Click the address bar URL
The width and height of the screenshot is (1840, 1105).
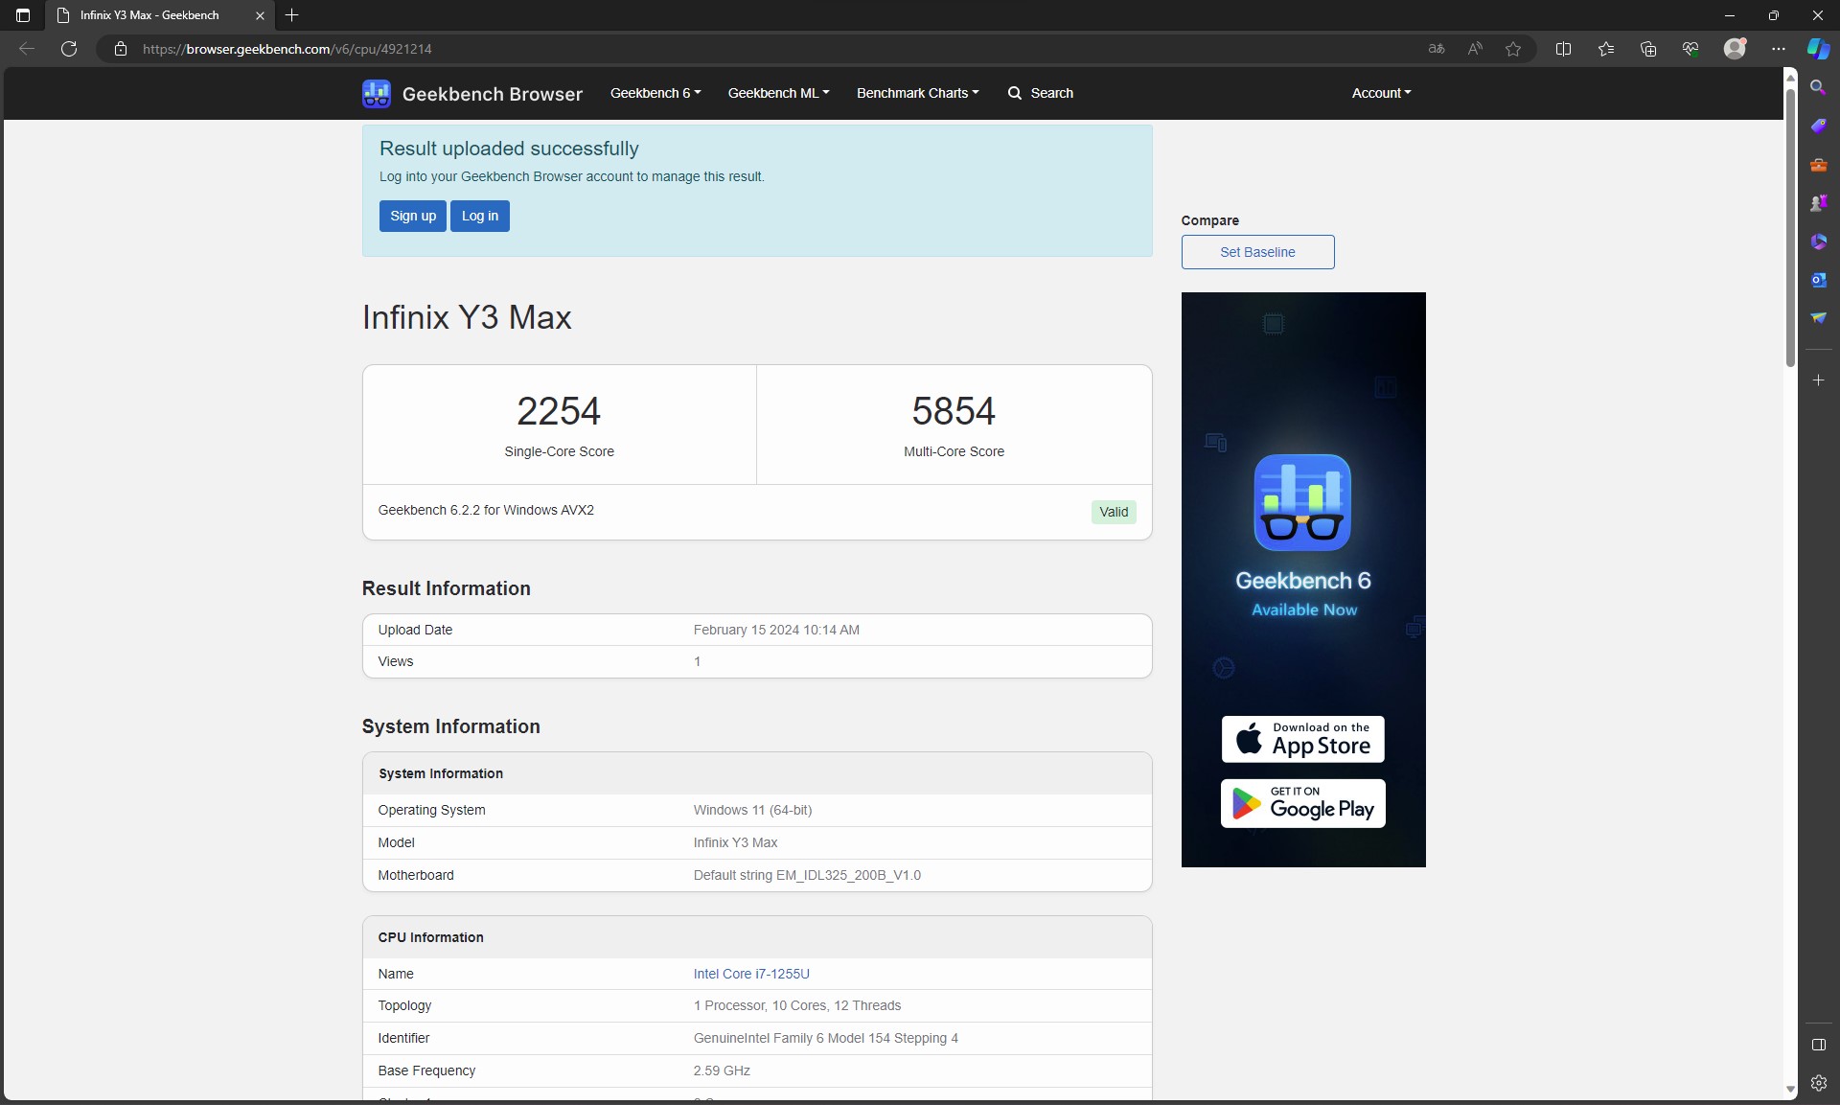tap(287, 49)
